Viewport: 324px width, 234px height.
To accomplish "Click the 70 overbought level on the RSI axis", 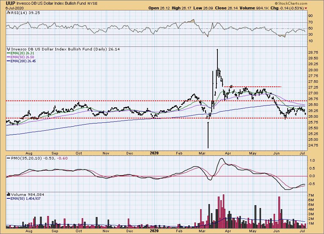I will tap(310, 22).
